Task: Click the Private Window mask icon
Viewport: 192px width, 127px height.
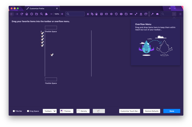Action: point(131,14)
